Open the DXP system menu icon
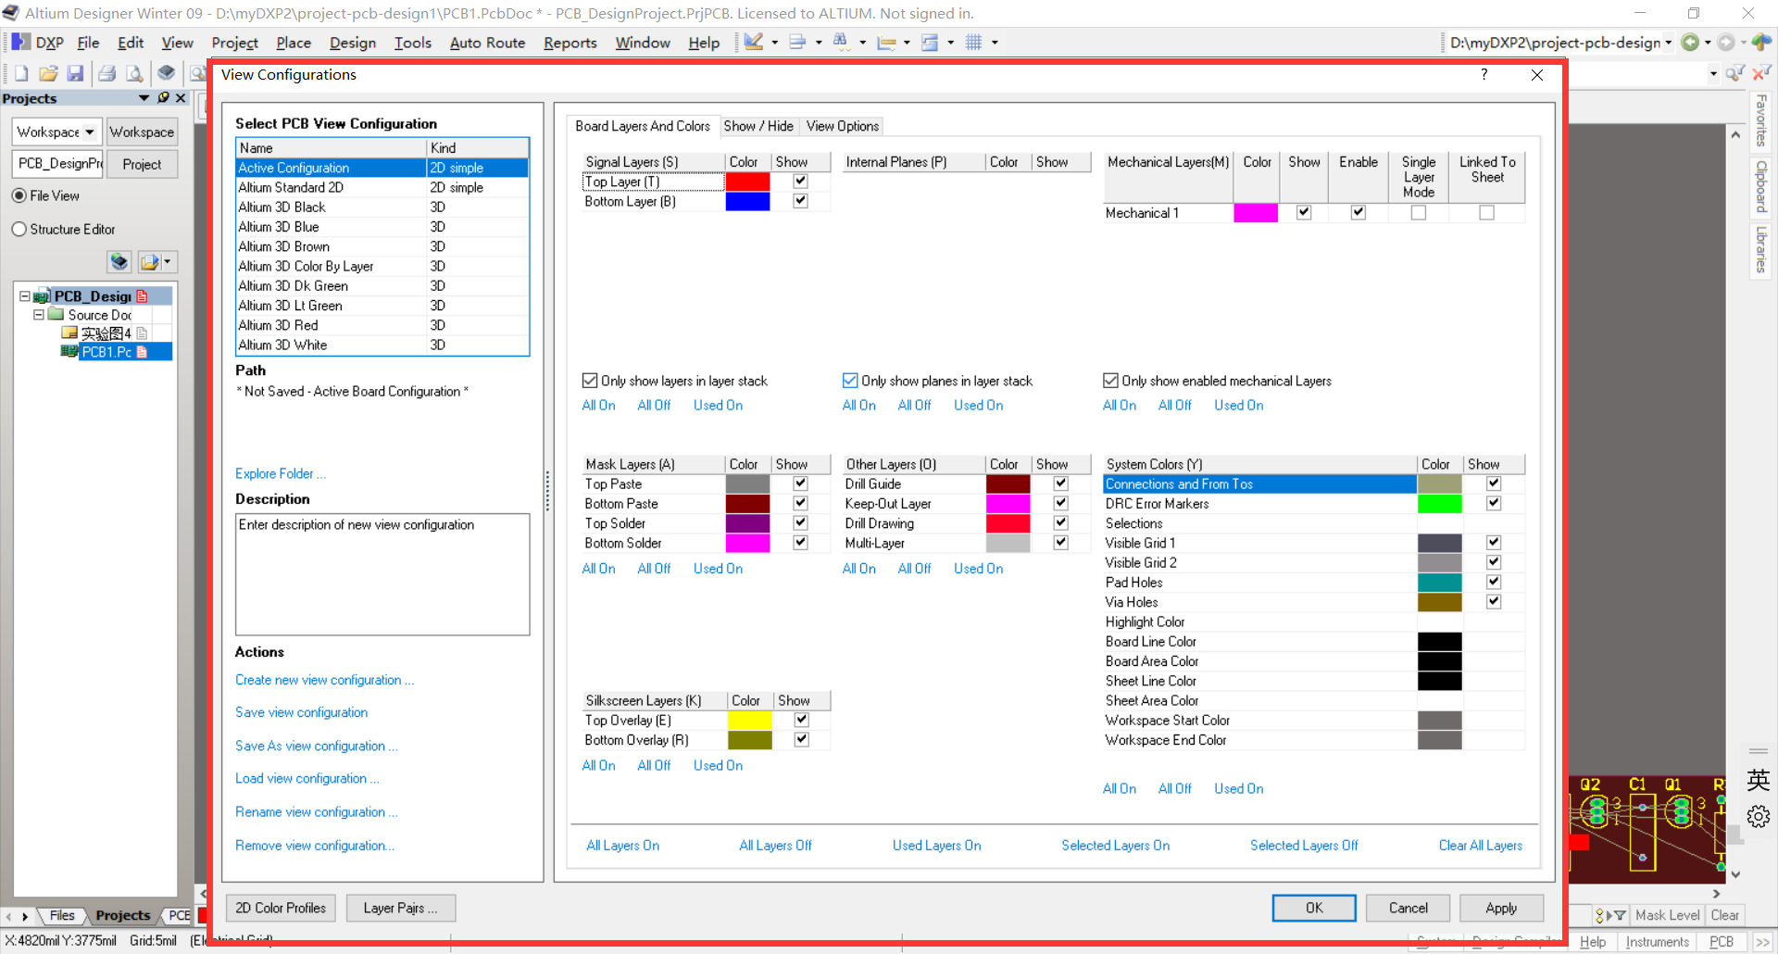This screenshot has height=954, width=1778. click(20, 43)
